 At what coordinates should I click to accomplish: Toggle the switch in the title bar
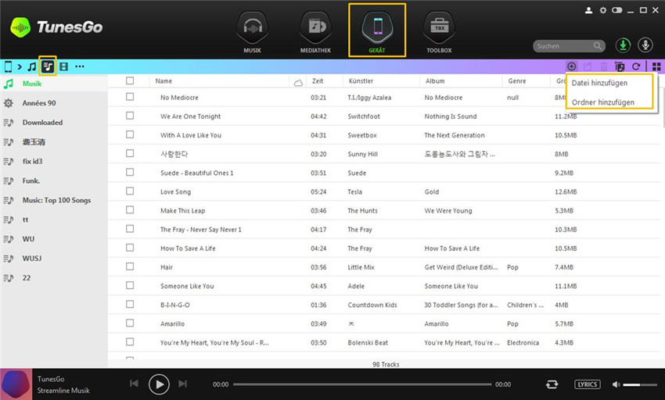(617, 10)
